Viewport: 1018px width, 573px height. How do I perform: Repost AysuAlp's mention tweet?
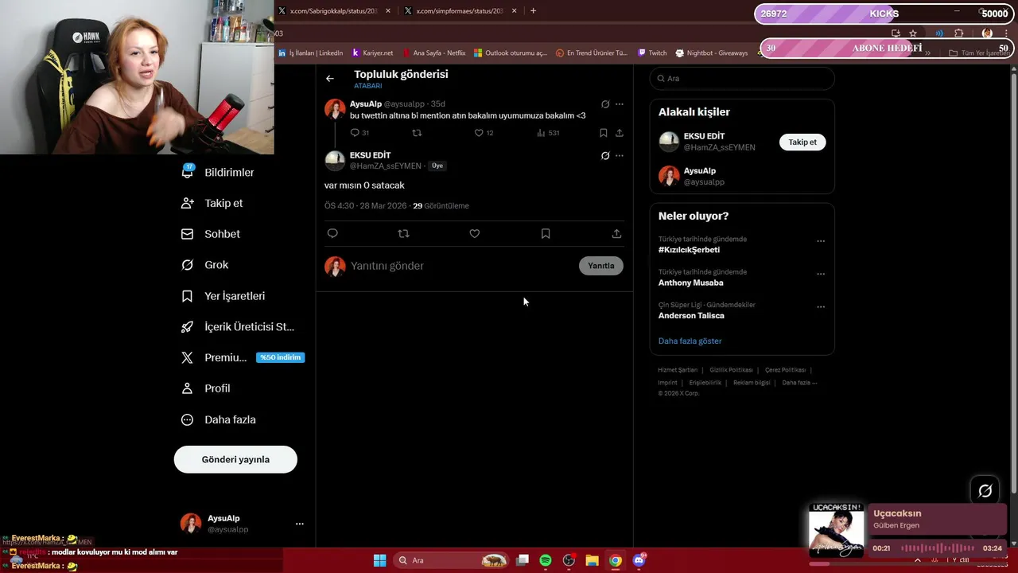(417, 133)
